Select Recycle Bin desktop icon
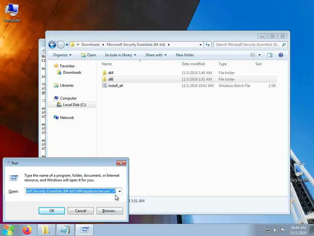314x236 pixels. coord(299,172)
